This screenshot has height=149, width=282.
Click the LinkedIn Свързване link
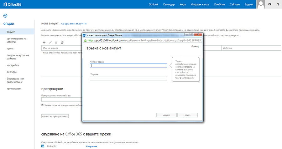point(91,146)
